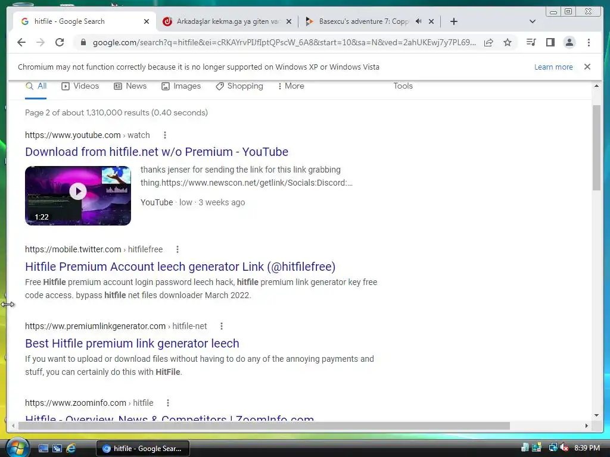The image size is (610, 457).
Task: Open the tab search dropdown chevron
Action: 532,21
